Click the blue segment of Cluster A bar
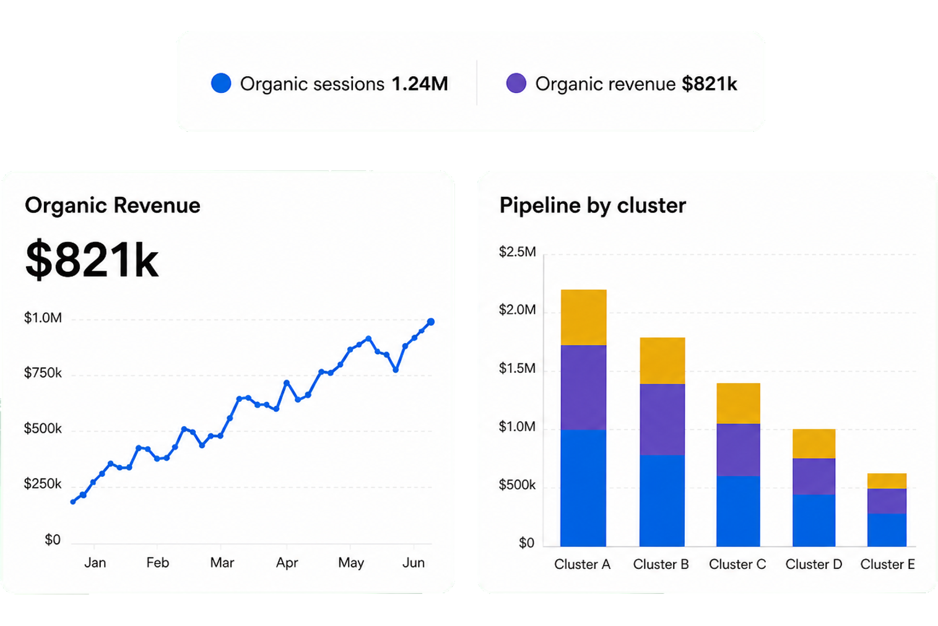938x626 pixels. [x=583, y=488]
